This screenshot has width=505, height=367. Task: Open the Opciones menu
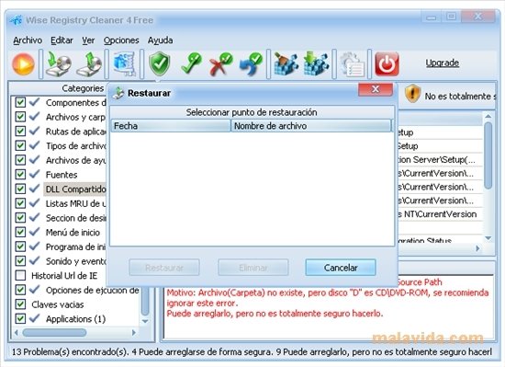click(x=121, y=40)
